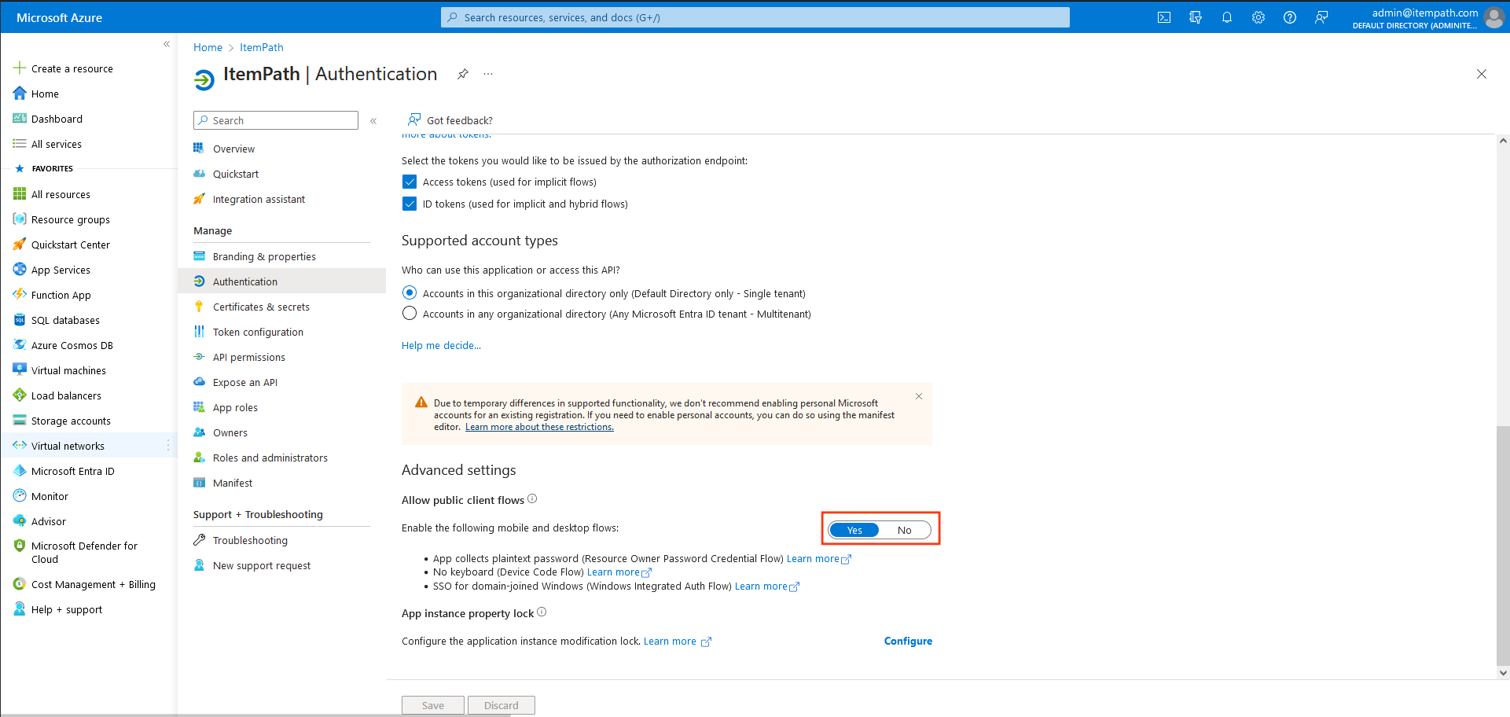Viewport: 1510px width, 717px height.
Task: Switch public client flows toggle to No
Action: point(905,530)
